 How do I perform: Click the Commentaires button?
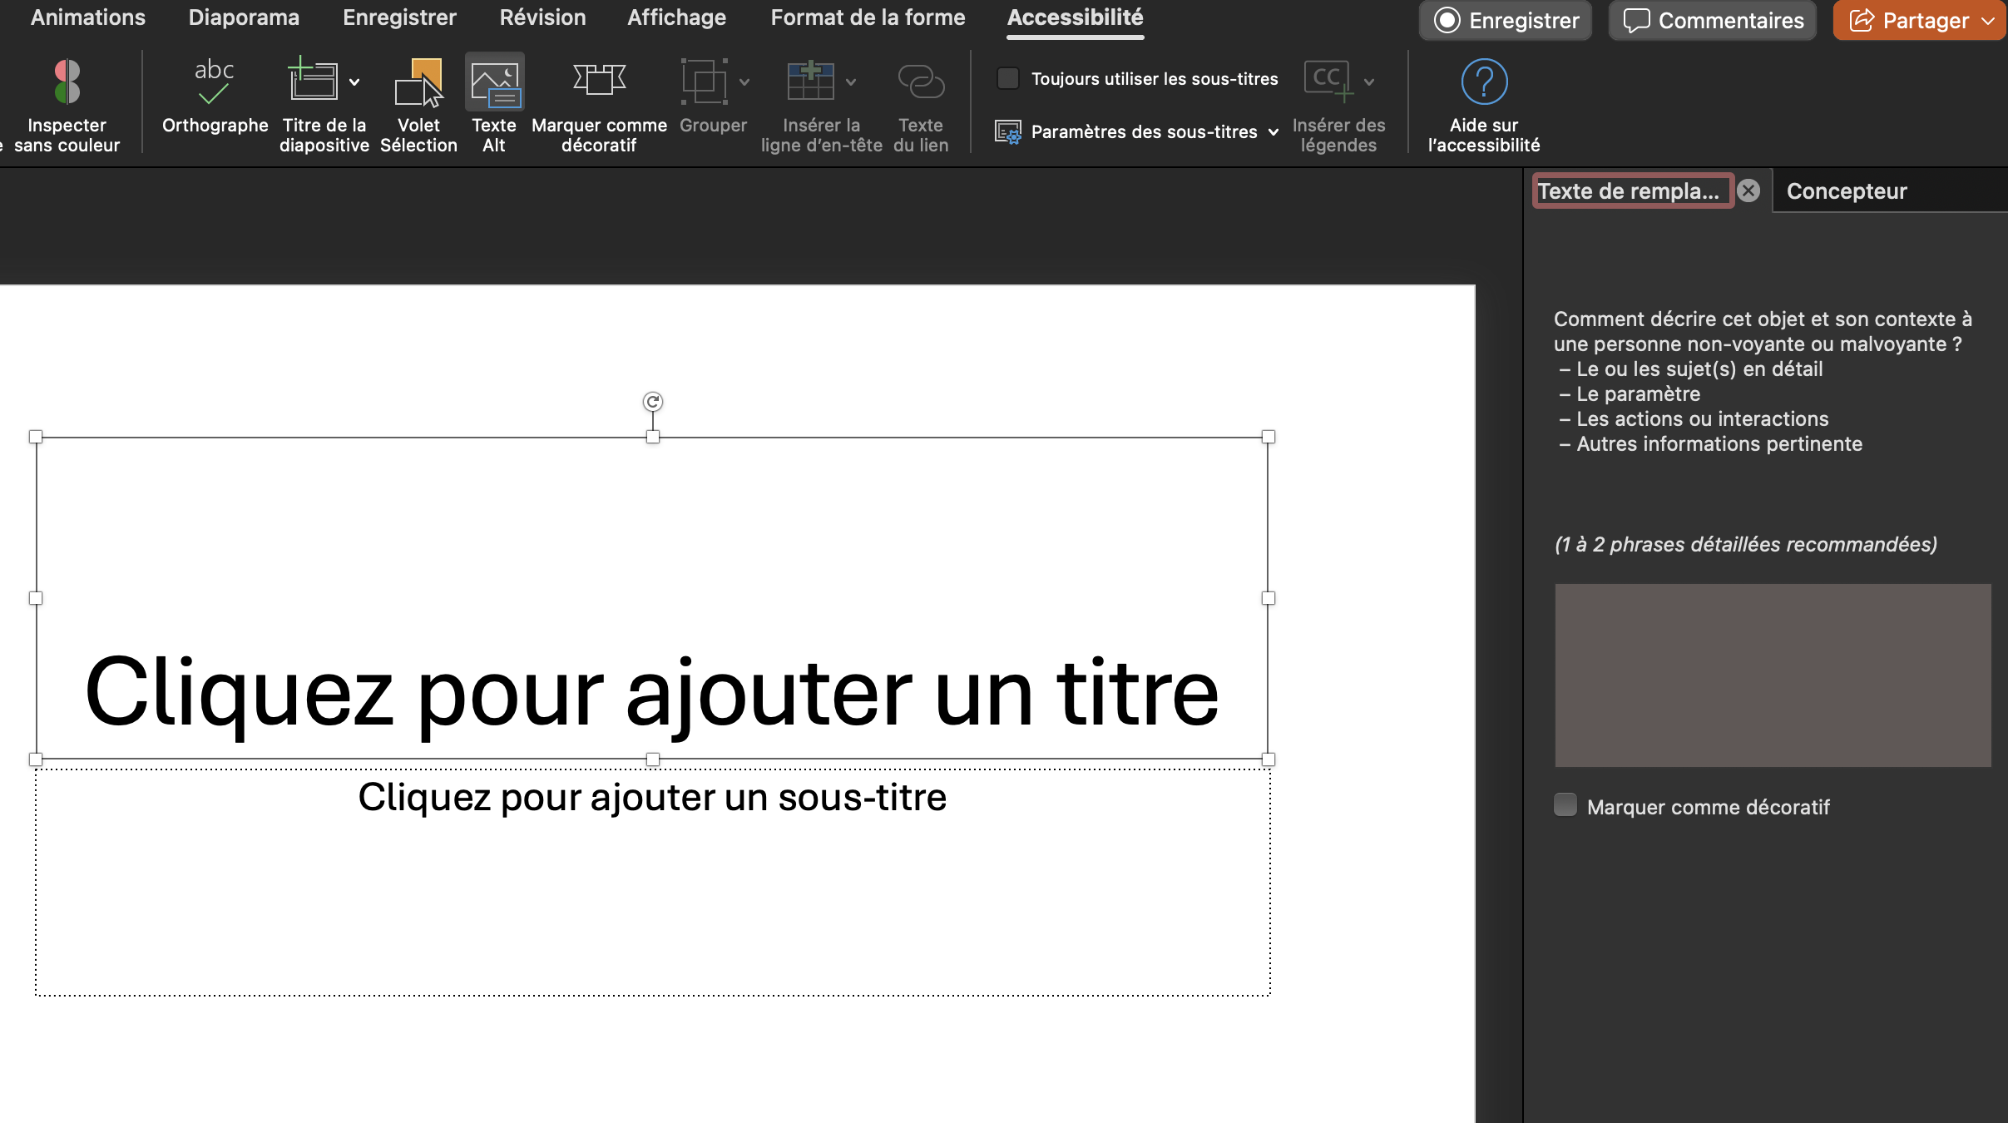1713,21
